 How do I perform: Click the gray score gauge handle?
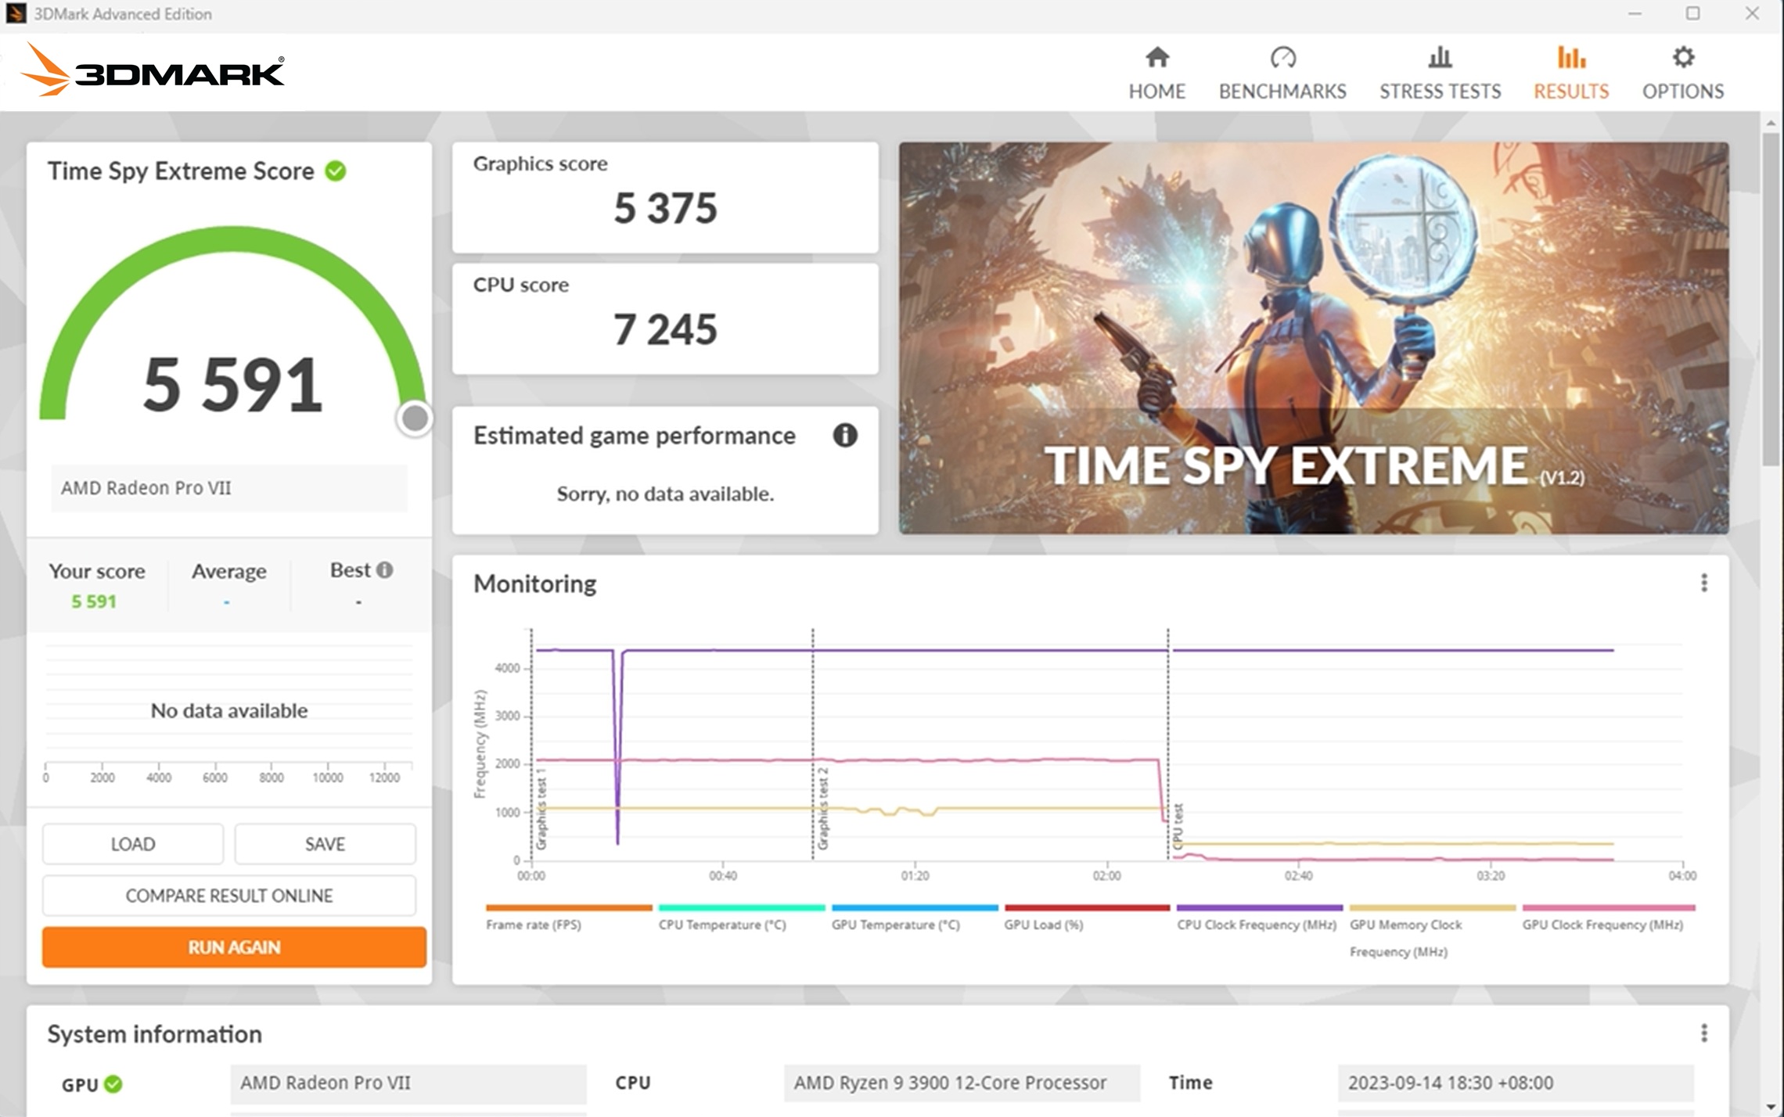coord(415,418)
